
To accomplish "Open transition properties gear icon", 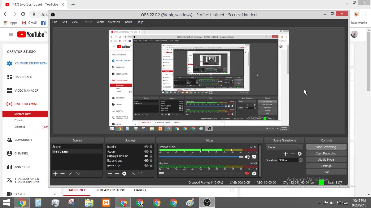I will pyautogui.click(x=300, y=154).
